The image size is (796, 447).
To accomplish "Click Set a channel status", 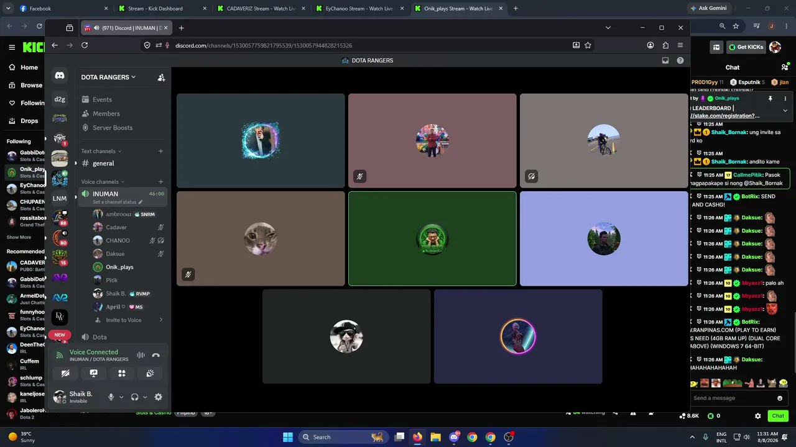I will (x=118, y=202).
